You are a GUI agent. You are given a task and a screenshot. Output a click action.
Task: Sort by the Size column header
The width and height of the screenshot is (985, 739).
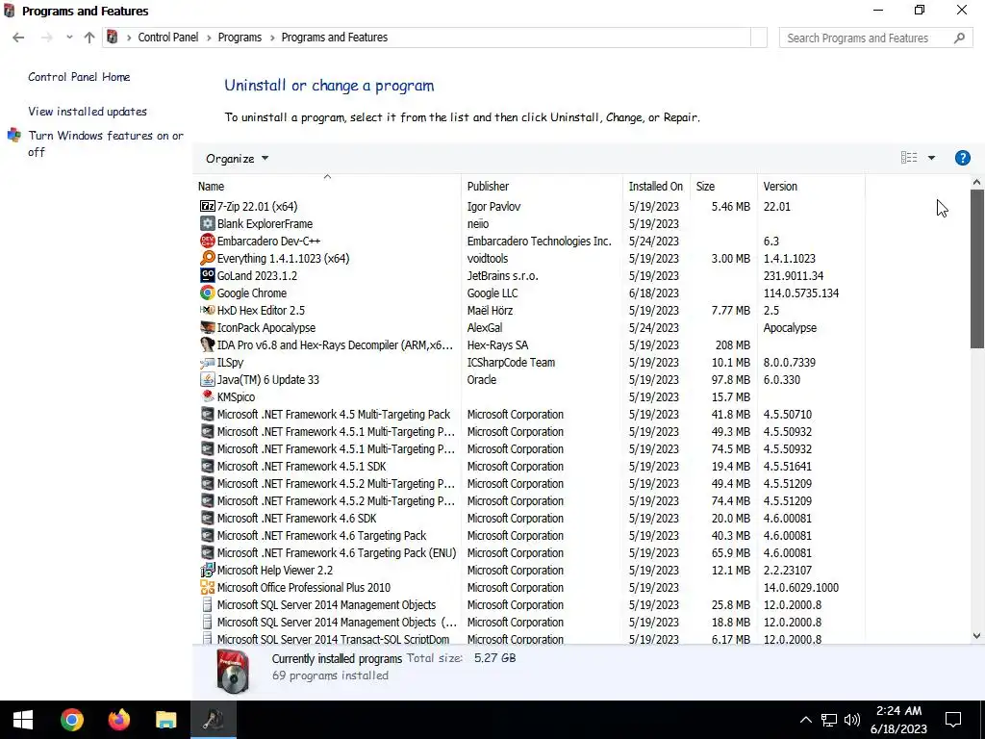pyautogui.click(x=723, y=186)
